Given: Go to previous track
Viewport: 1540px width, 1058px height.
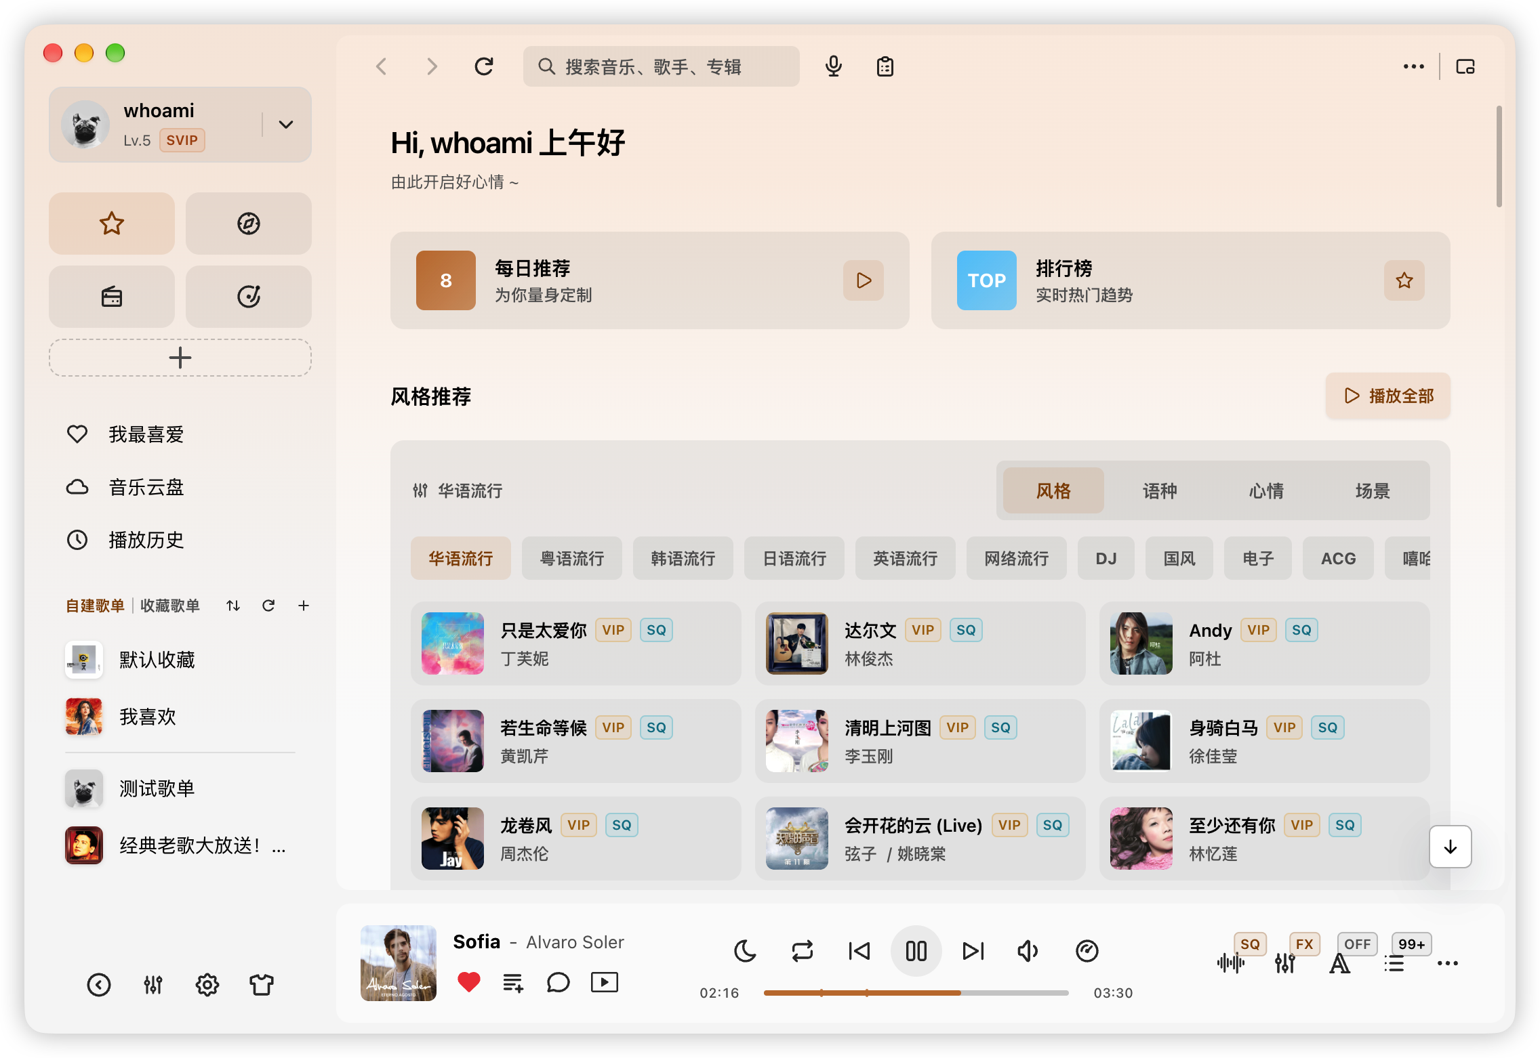Looking at the screenshot, I should [x=859, y=951].
